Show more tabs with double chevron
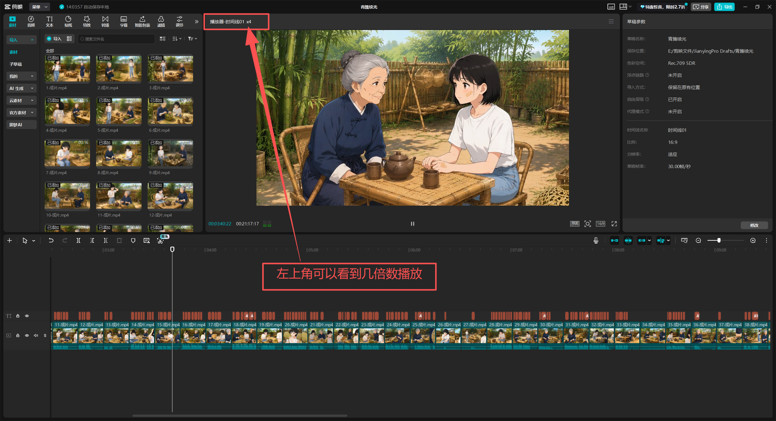The image size is (776, 421). 196,22
